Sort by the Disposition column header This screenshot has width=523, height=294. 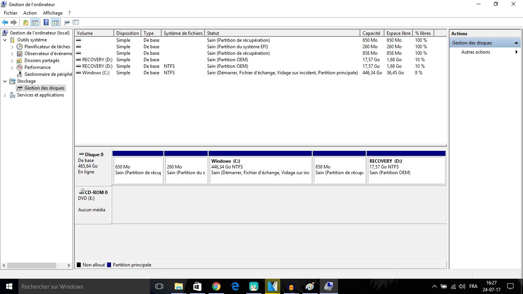tap(127, 33)
